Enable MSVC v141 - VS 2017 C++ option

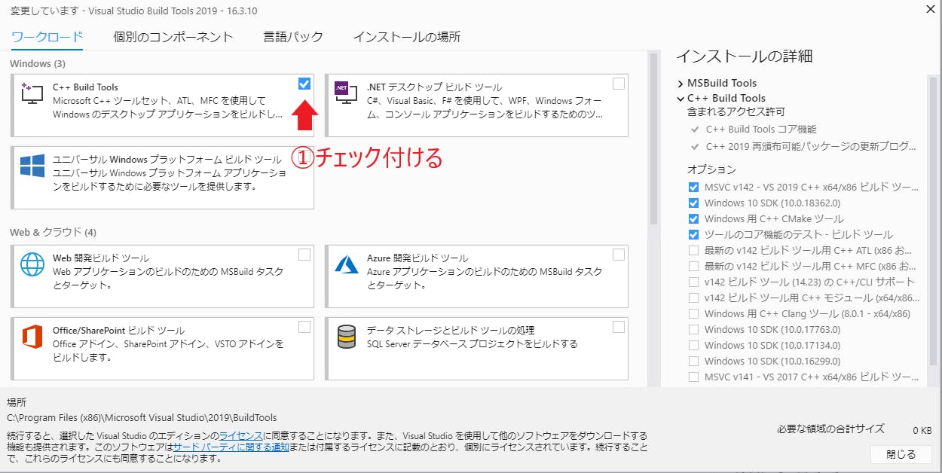click(693, 377)
